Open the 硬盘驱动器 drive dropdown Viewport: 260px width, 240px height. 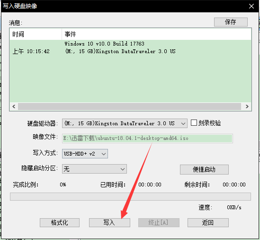pyautogui.click(x=125, y=123)
